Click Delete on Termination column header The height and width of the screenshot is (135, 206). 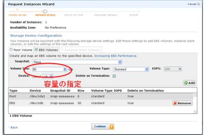(146, 91)
